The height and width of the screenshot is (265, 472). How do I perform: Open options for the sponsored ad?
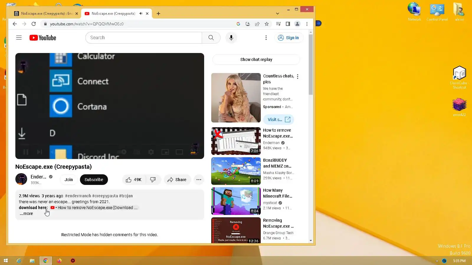point(298,77)
